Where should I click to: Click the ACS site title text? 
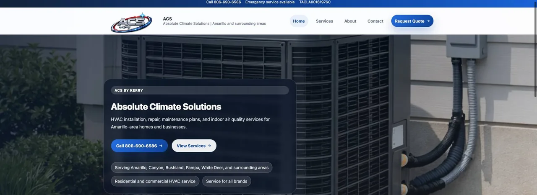click(167, 19)
